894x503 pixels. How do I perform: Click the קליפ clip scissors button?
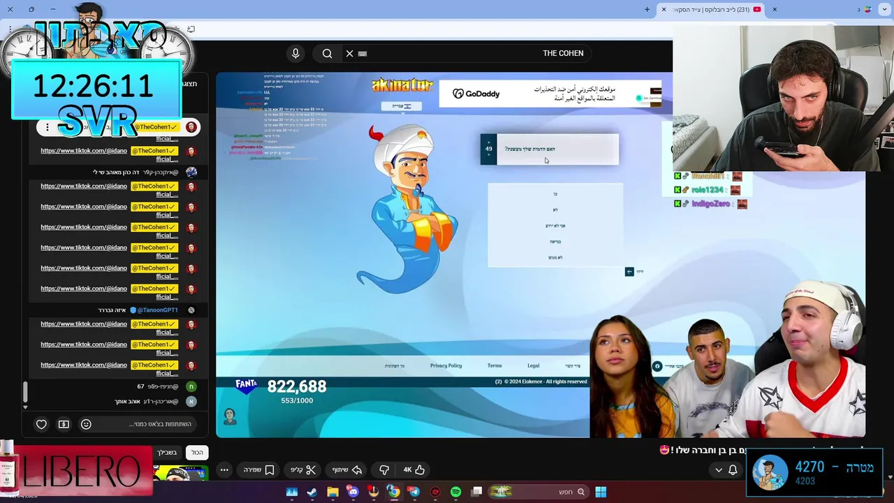[303, 470]
